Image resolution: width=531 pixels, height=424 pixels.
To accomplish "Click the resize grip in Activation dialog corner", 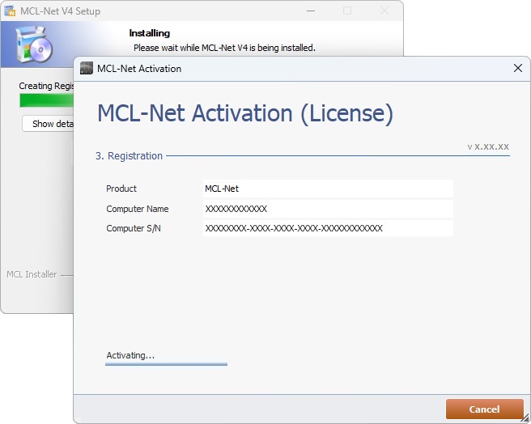I will [525, 419].
